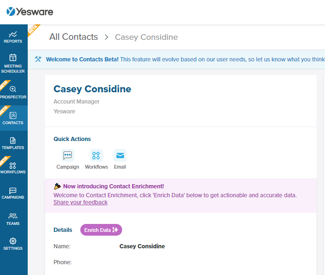325x275 pixels.
Task: Click the Yesware company name under title
Action: click(x=64, y=111)
